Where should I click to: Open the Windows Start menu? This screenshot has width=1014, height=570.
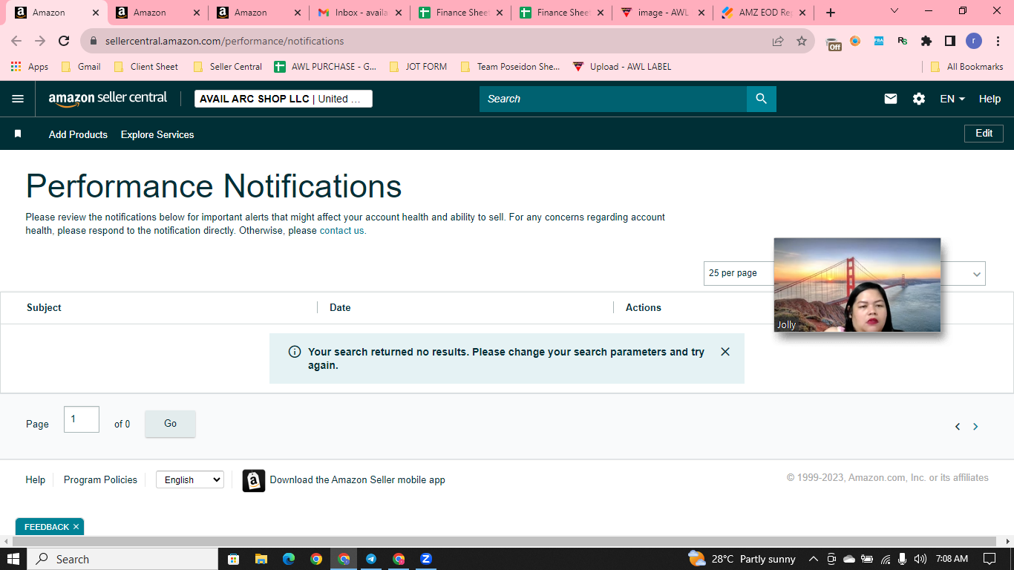pos(13,559)
